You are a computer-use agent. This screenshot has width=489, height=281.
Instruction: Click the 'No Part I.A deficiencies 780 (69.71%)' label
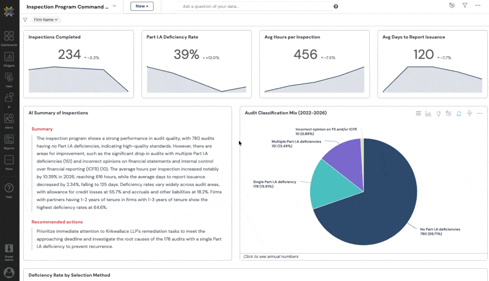[x=440, y=232]
